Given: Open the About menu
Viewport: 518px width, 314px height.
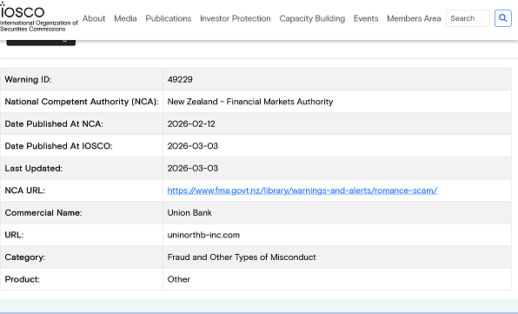Looking at the screenshot, I should 94,18.
